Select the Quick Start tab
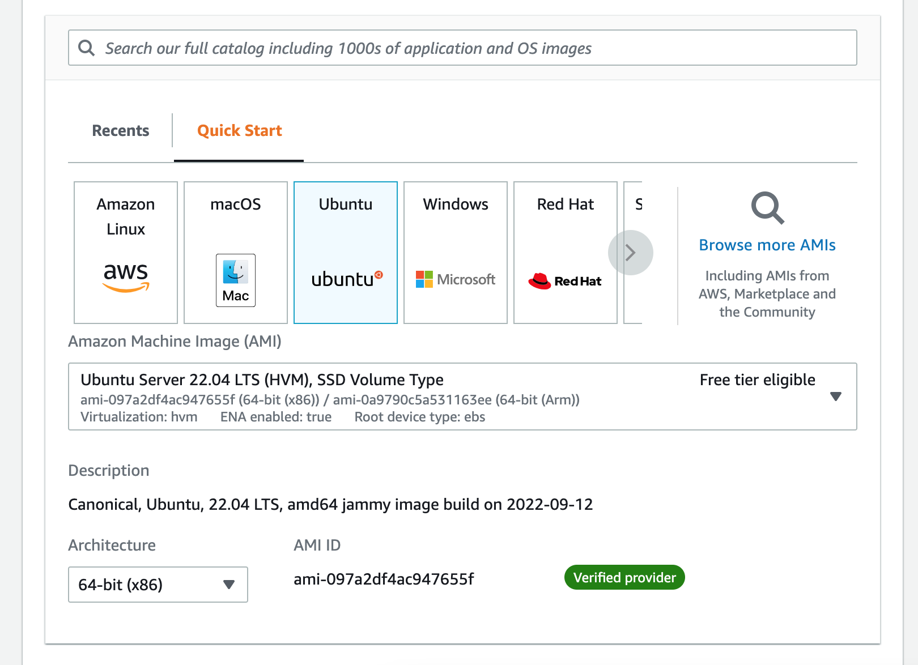The width and height of the screenshot is (918, 665). 239,131
